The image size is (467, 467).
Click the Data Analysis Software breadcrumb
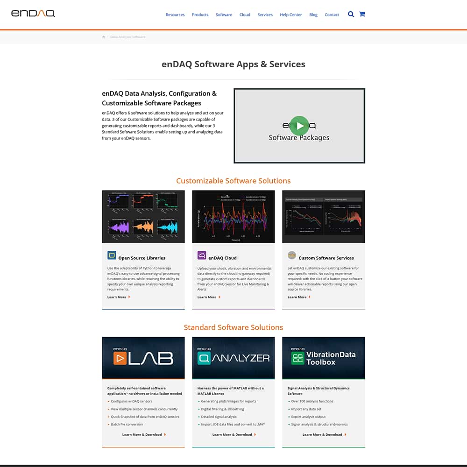pos(128,37)
